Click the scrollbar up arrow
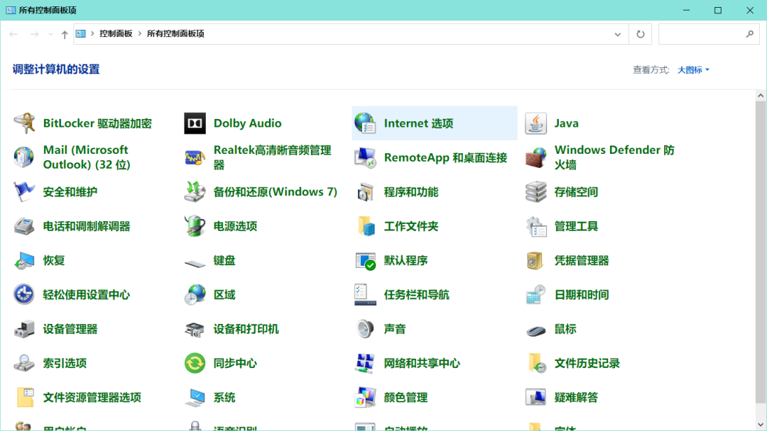Image resolution: width=767 pixels, height=431 pixels. click(x=761, y=96)
